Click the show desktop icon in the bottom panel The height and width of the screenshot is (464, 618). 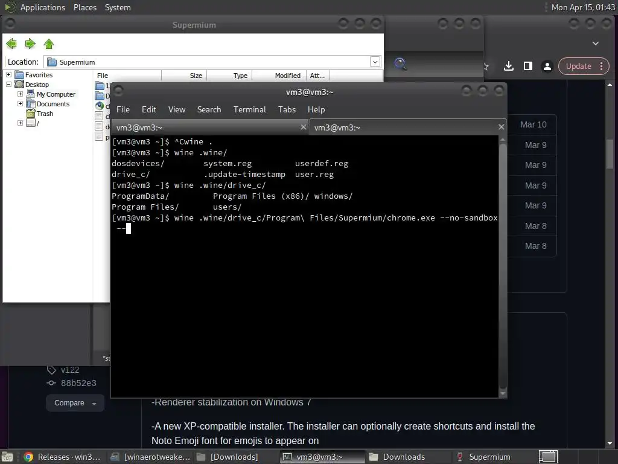point(7,457)
